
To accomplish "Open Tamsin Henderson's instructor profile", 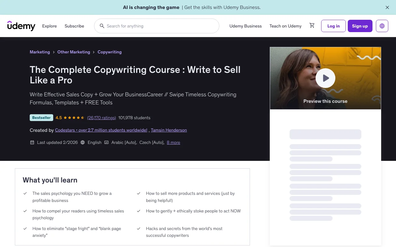I will pyautogui.click(x=169, y=130).
